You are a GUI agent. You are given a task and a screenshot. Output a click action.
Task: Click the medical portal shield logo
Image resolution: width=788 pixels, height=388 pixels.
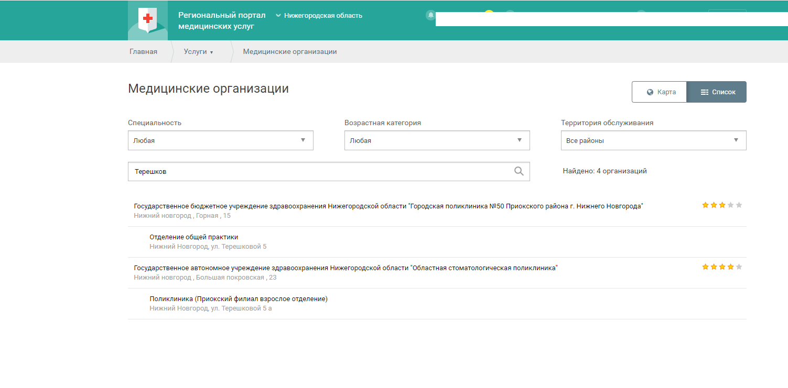tap(148, 21)
